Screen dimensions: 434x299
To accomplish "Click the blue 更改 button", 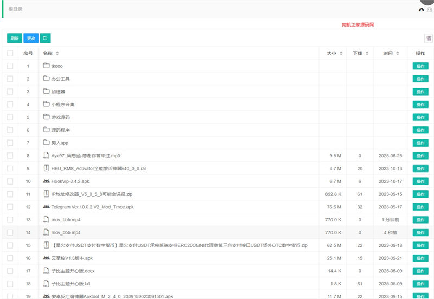I will tap(31, 38).
